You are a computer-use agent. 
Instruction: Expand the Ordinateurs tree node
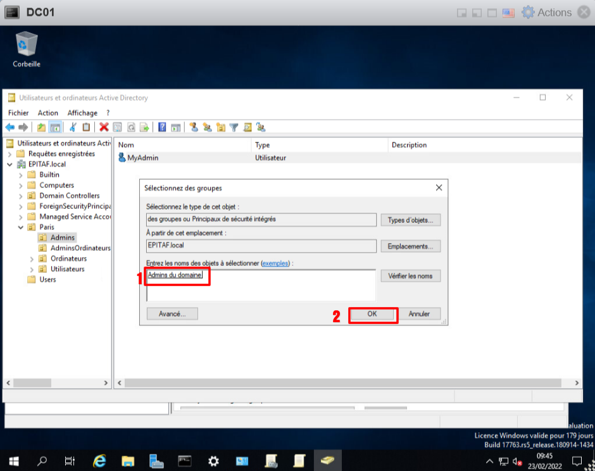32,259
